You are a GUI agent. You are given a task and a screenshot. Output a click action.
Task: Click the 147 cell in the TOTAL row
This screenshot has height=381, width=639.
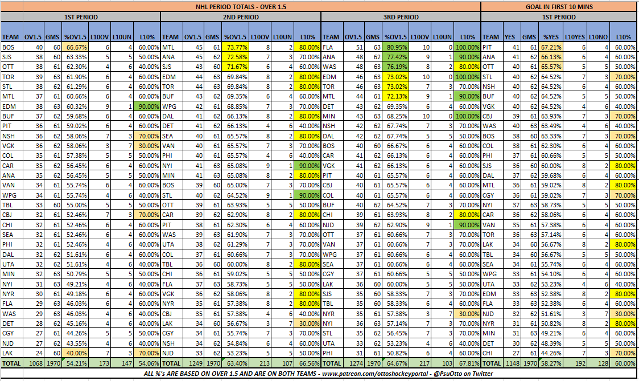(x=122, y=363)
